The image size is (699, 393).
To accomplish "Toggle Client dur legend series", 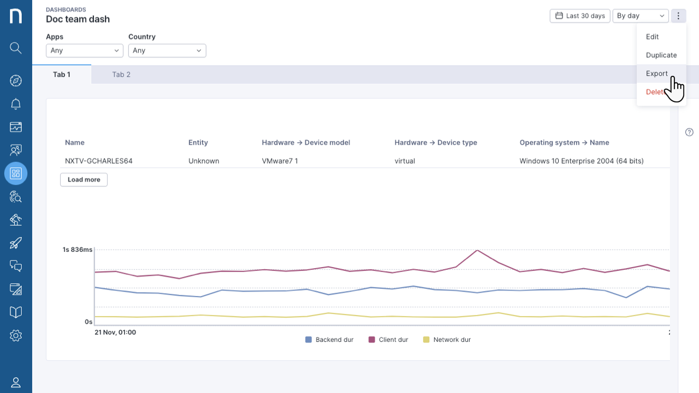I will [x=388, y=340].
